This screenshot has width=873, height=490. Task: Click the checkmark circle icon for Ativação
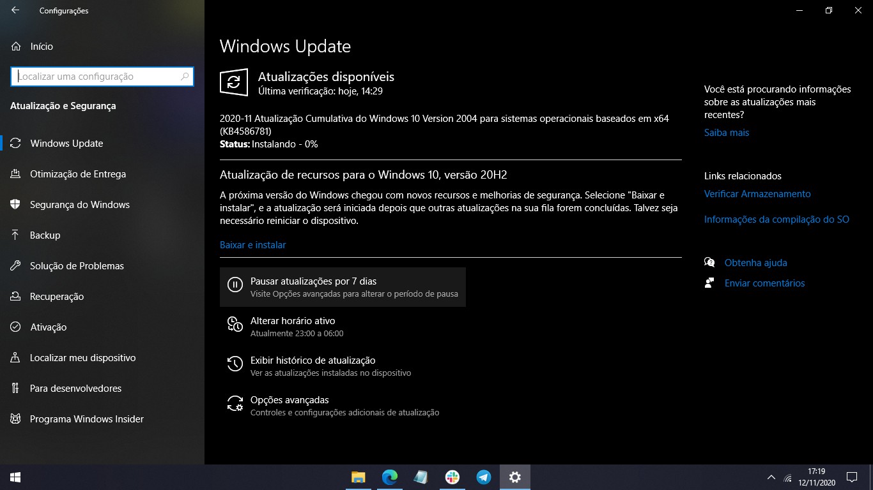coord(16,327)
